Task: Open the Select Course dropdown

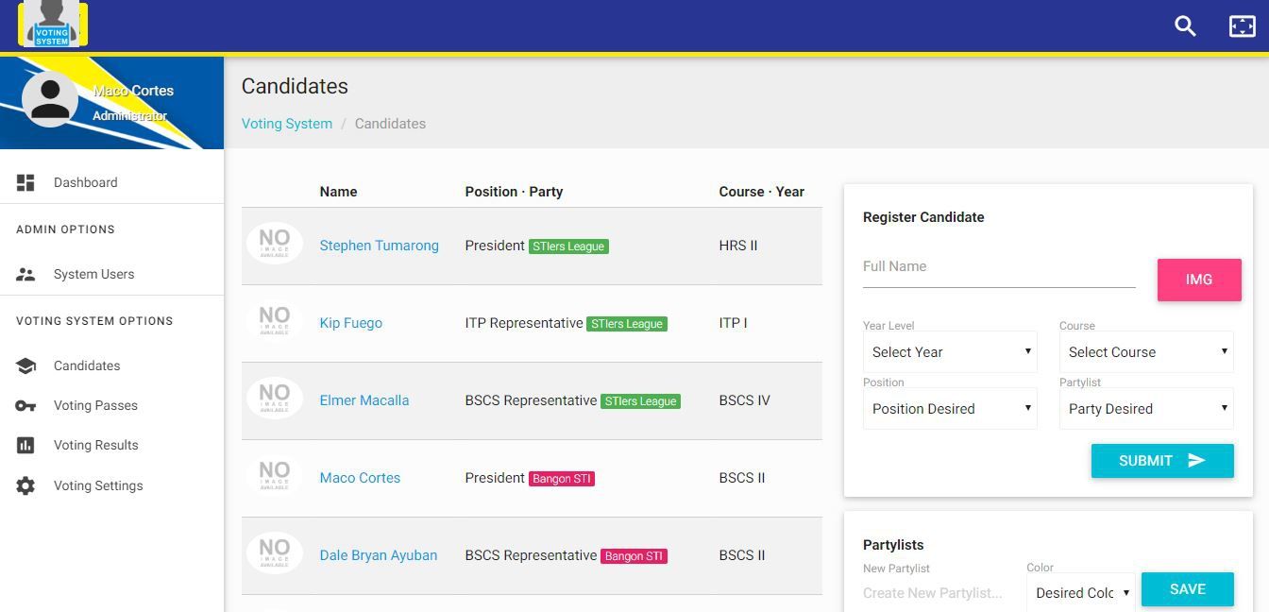Action: (x=1146, y=352)
